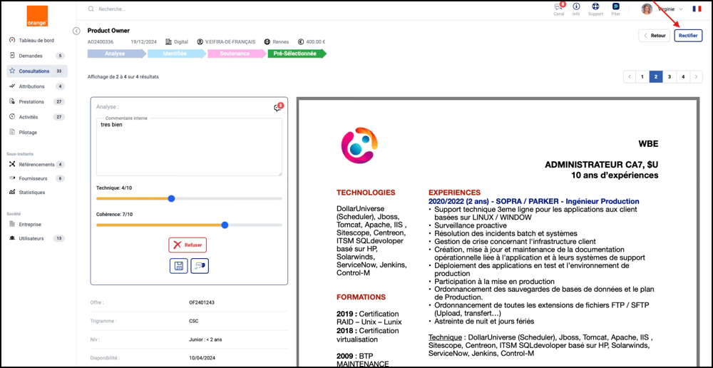Click the euro icon by 400.00 €
713x368 pixels.
pyautogui.click(x=301, y=41)
